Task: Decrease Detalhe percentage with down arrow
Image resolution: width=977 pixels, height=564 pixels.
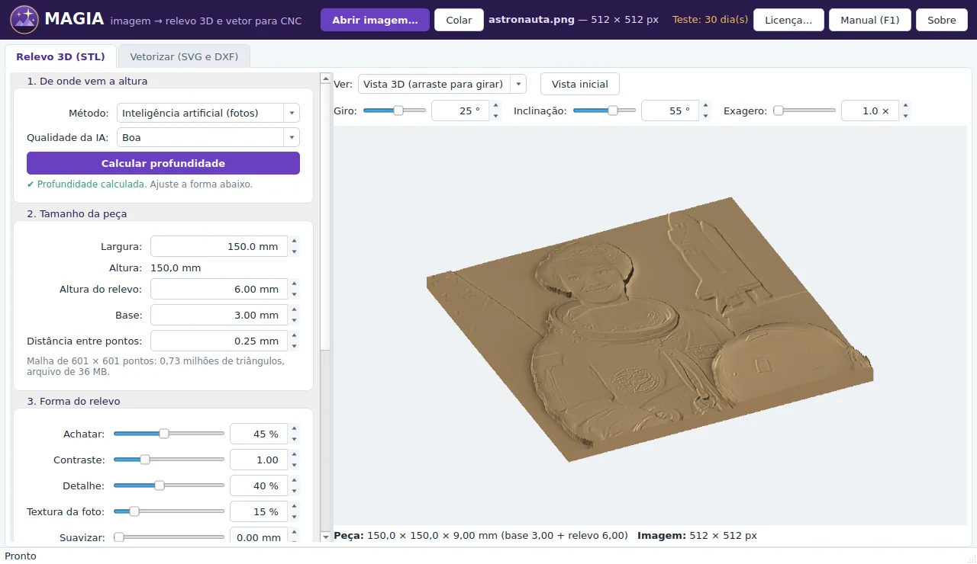Action: click(295, 491)
